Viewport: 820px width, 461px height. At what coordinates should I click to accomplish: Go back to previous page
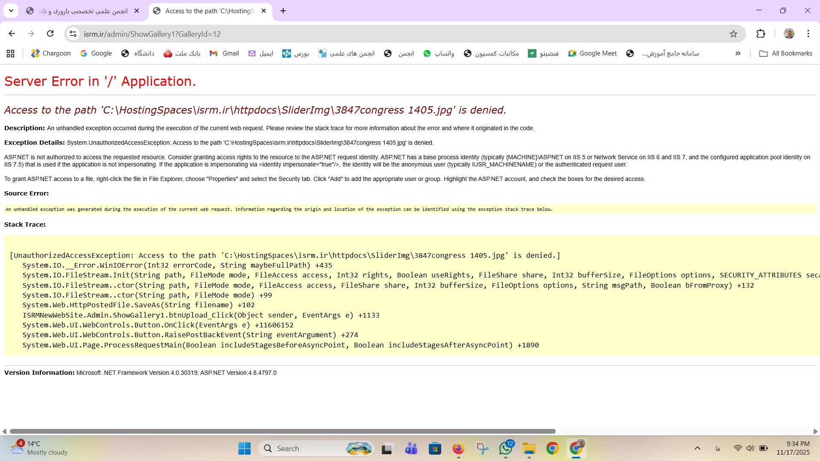12,34
